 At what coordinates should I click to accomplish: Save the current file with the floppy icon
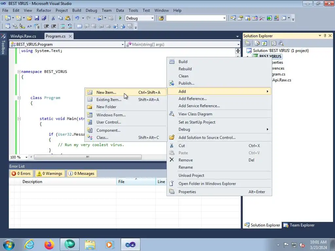(37, 18)
